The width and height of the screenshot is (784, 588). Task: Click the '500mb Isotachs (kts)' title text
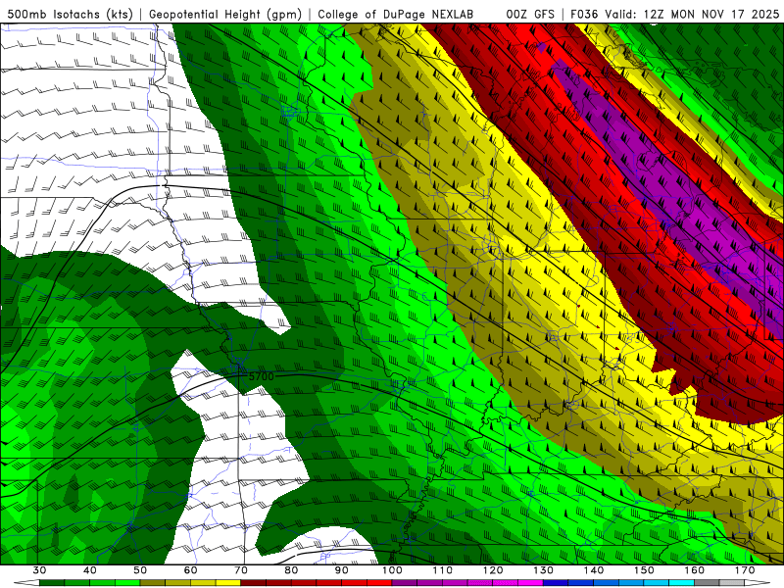(x=70, y=14)
